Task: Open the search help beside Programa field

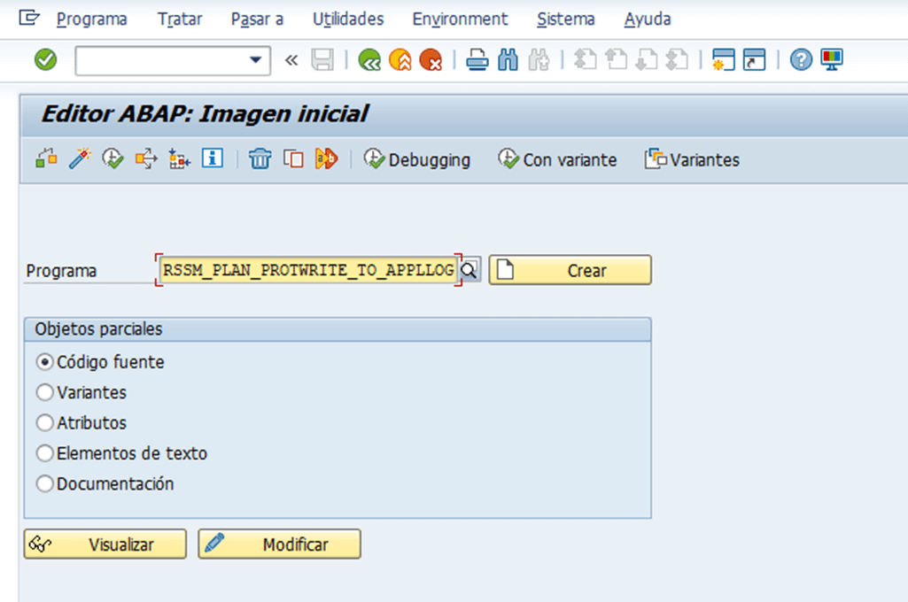Action: click(x=470, y=270)
